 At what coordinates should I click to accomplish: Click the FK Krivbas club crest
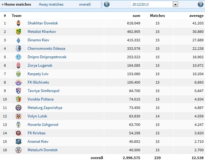[18, 133]
